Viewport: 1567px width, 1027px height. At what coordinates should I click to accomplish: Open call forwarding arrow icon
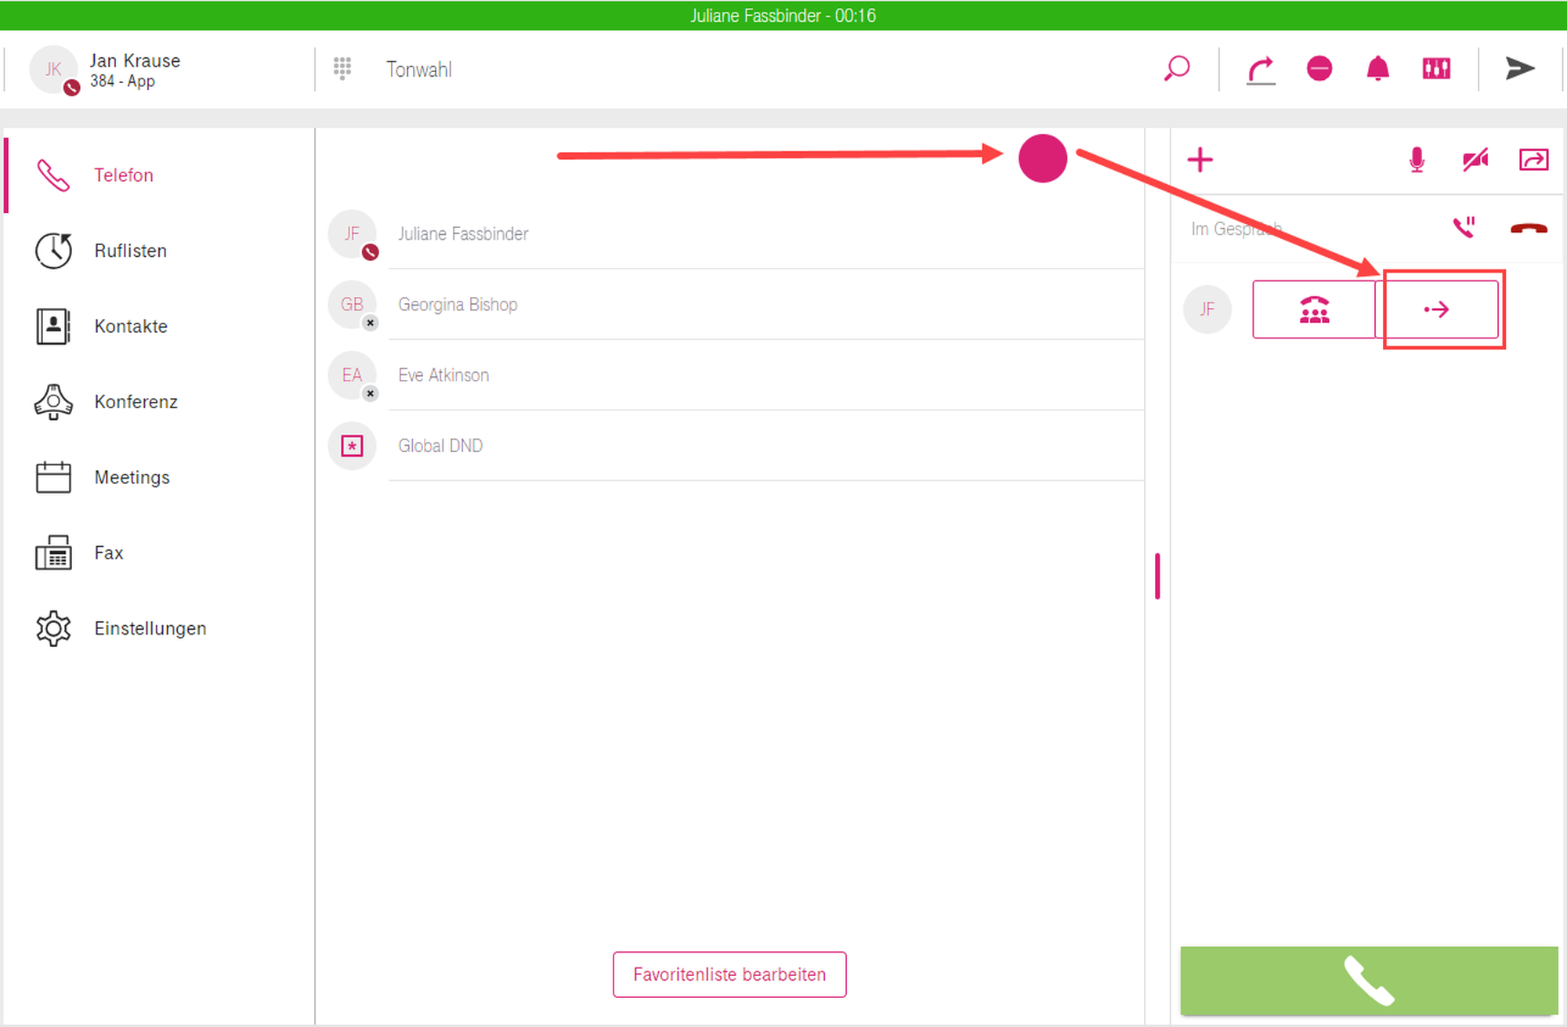[1261, 70]
